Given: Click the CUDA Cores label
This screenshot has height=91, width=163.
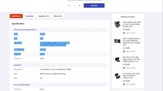Looking at the screenshot, I should coord(18,58).
